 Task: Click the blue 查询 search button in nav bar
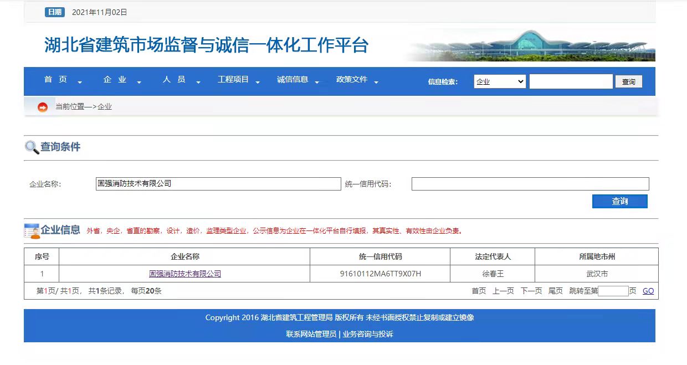[x=628, y=81]
